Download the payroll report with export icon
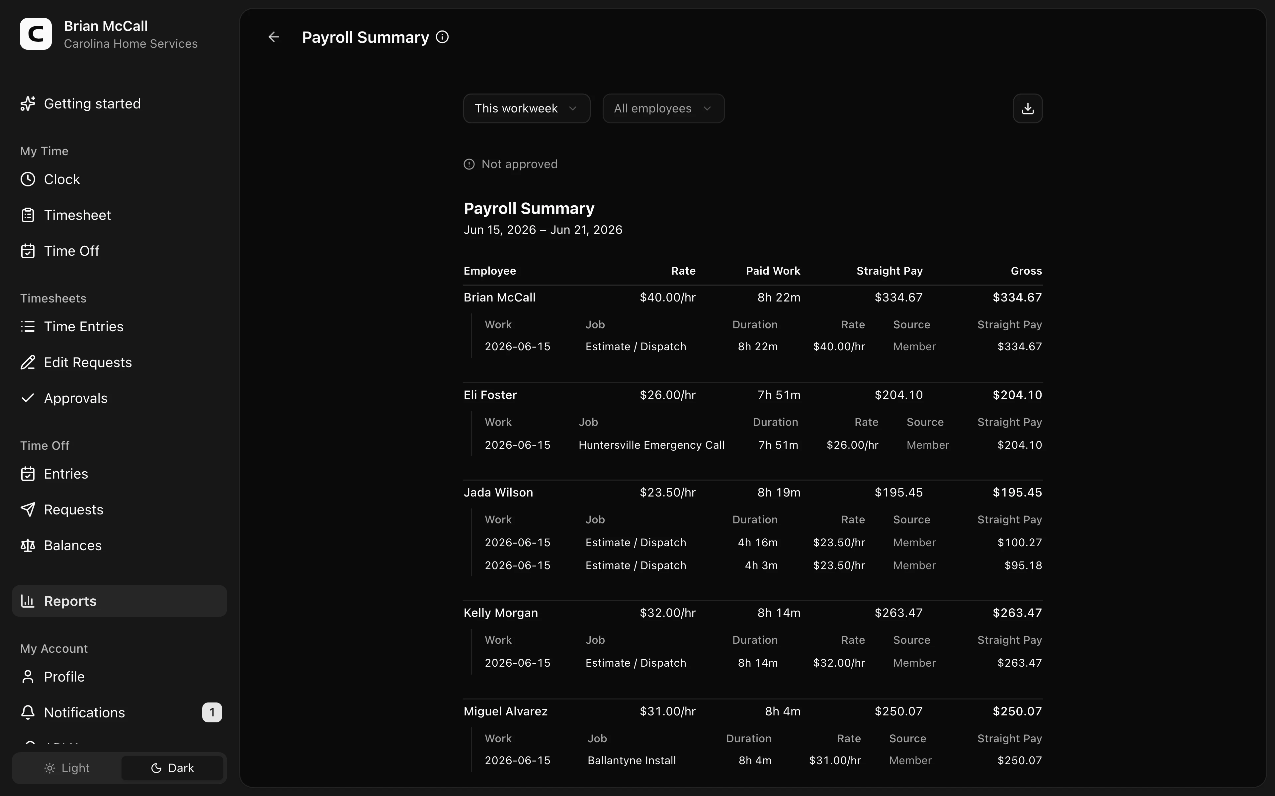 pos(1027,108)
